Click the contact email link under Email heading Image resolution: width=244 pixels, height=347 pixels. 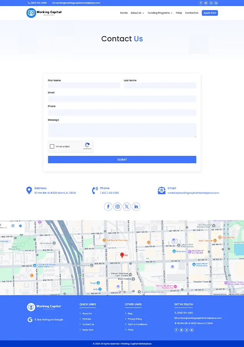point(193,193)
